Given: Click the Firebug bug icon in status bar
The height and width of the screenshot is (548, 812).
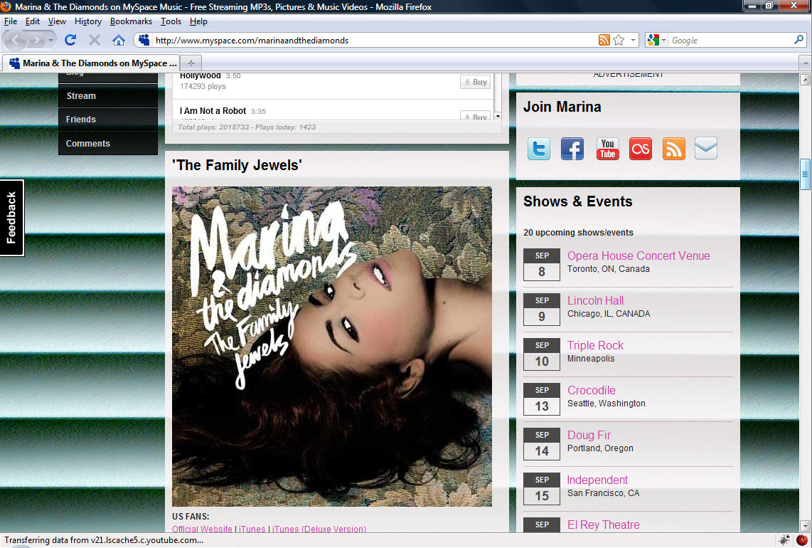Looking at the screenshot, I should pos(784,540).
